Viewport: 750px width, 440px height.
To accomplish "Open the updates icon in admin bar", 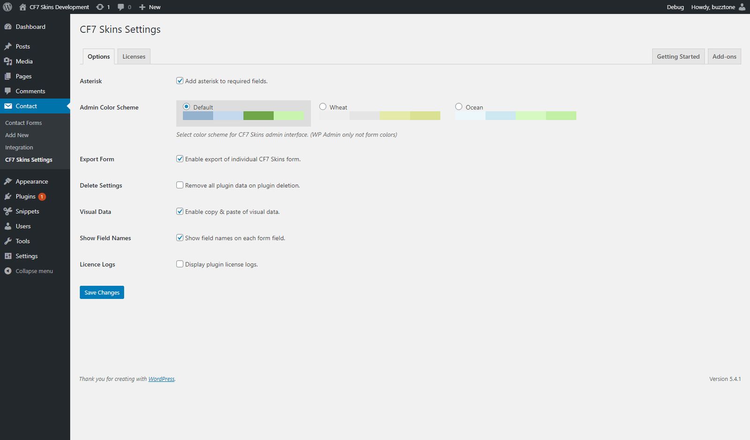I will click(x=100, y=7).
